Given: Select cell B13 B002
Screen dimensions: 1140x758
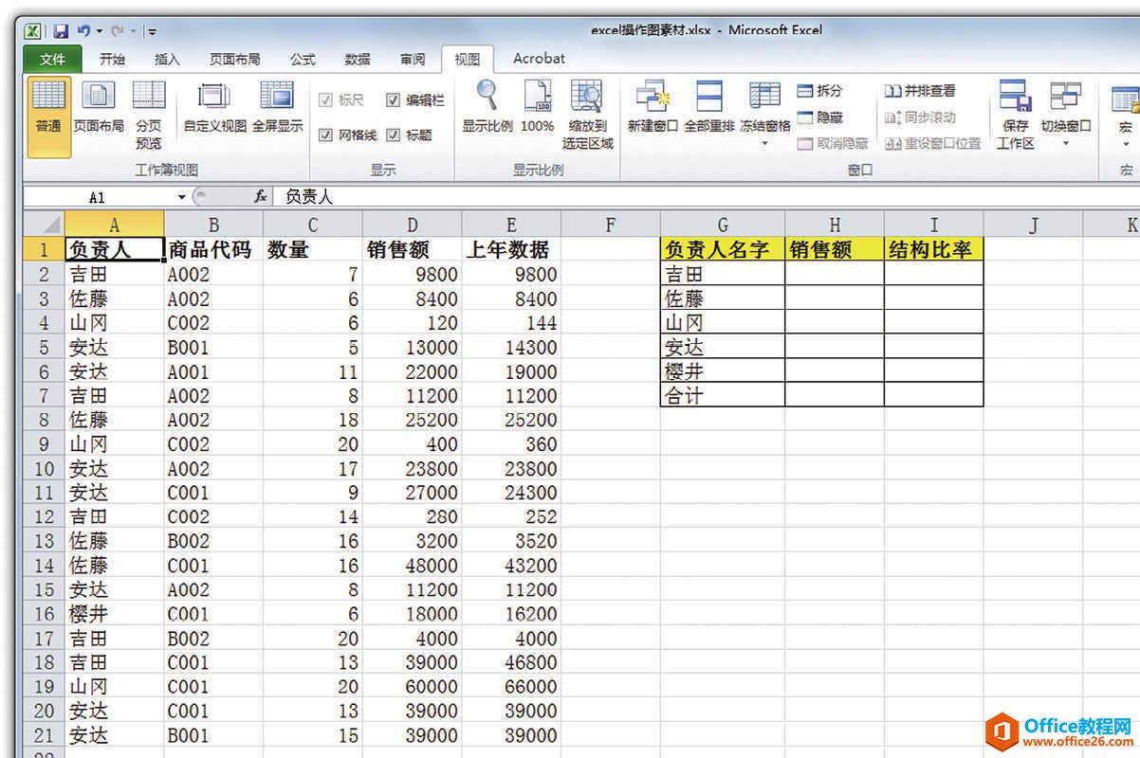Looking at the screenshot, I should (213, 541).
